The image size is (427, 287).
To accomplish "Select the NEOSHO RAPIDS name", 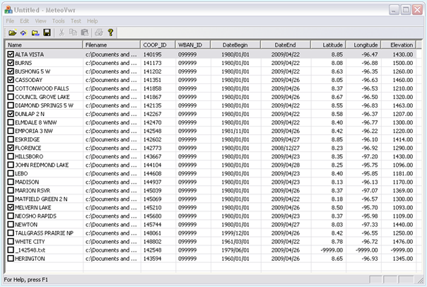I will click(35, 216).
